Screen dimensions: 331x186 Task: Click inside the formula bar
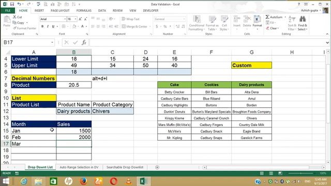click(x=207, y=42)
